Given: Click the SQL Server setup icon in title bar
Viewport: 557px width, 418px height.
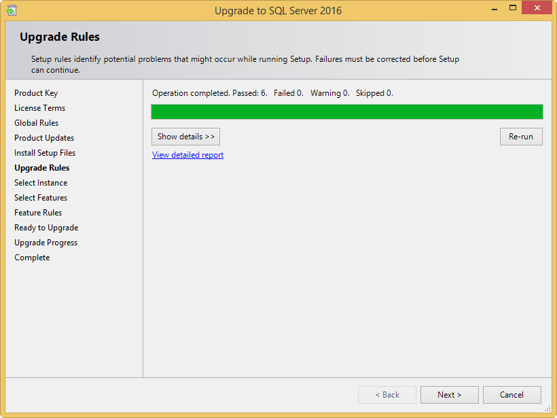Looking at the screenshot, I should point(12,10).
